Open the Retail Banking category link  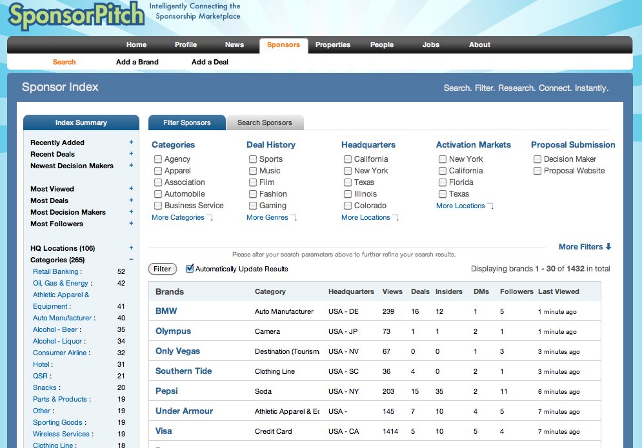pos(55,271)
